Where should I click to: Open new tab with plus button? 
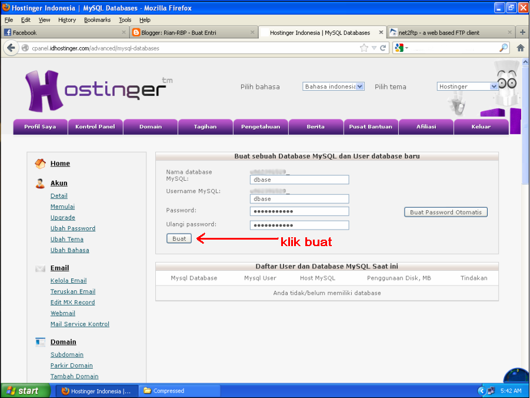(x=522, y=32)
